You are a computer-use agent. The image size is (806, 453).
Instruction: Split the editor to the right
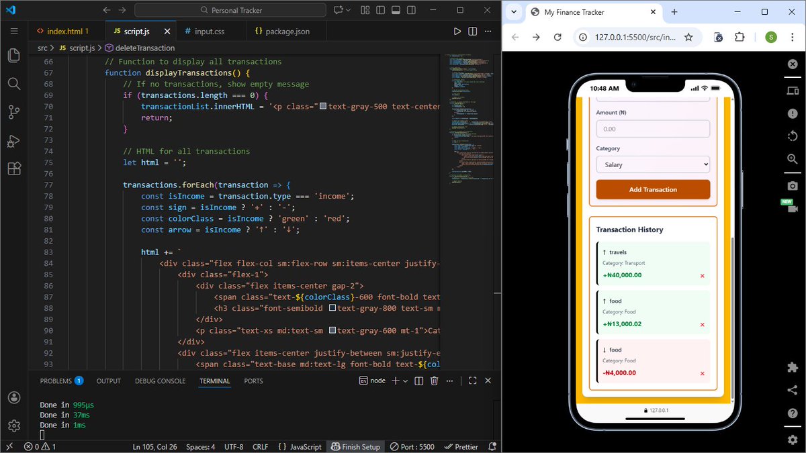[x=473, y=32]
